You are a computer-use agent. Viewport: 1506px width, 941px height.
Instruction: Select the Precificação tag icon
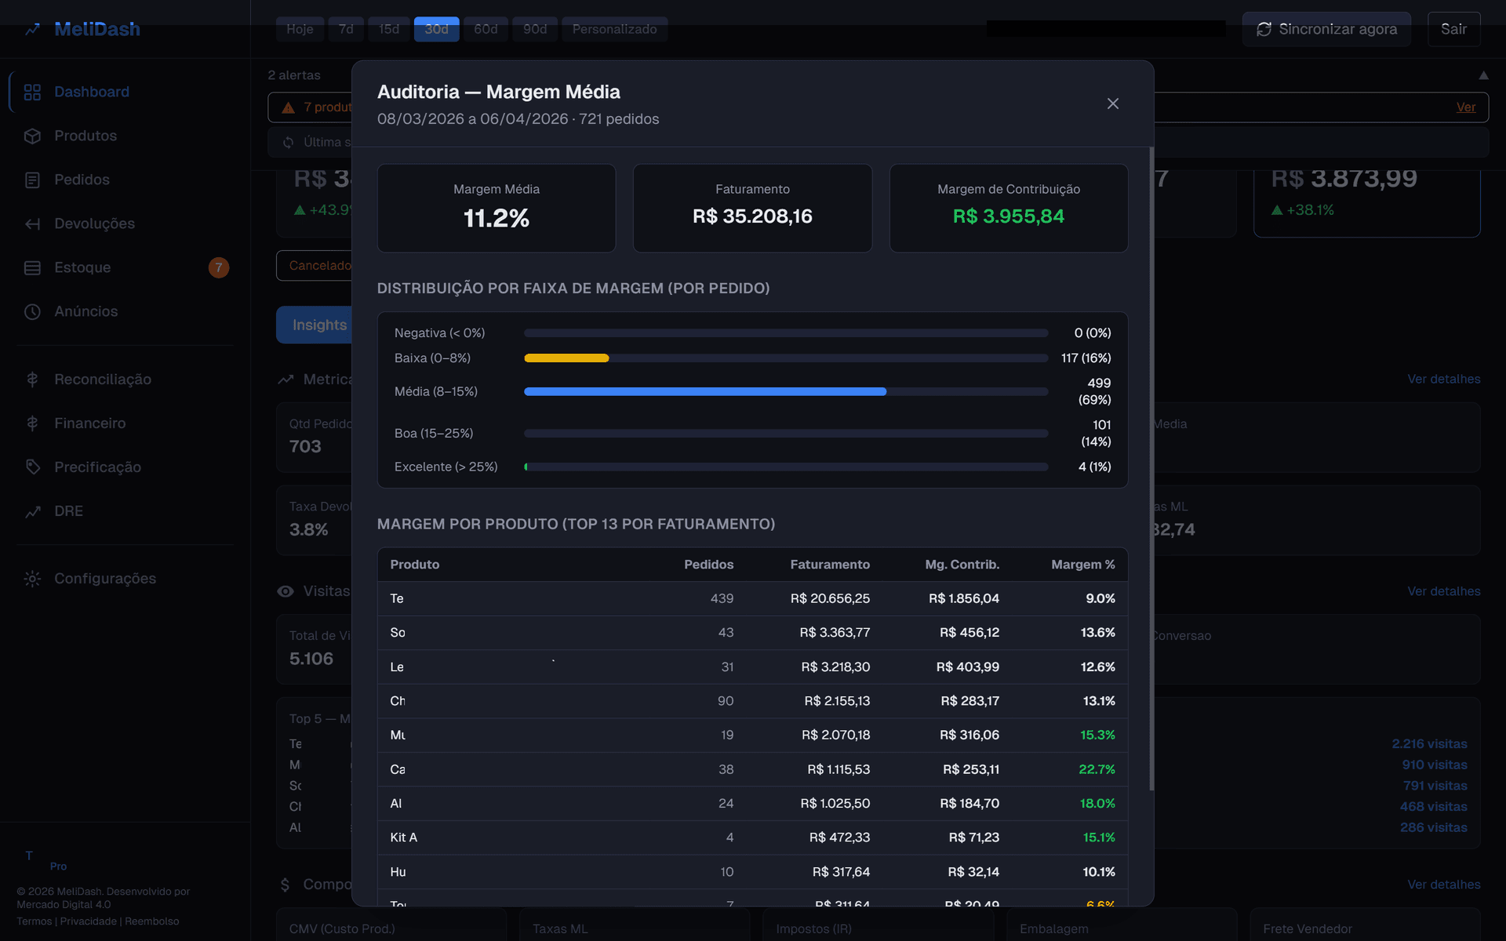(32, 467)
